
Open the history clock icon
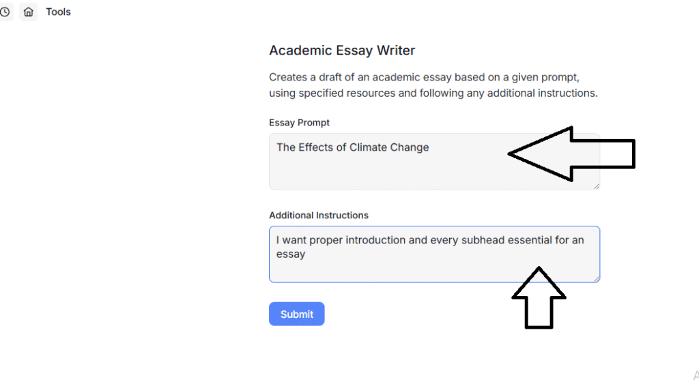(x=5, y=12)
